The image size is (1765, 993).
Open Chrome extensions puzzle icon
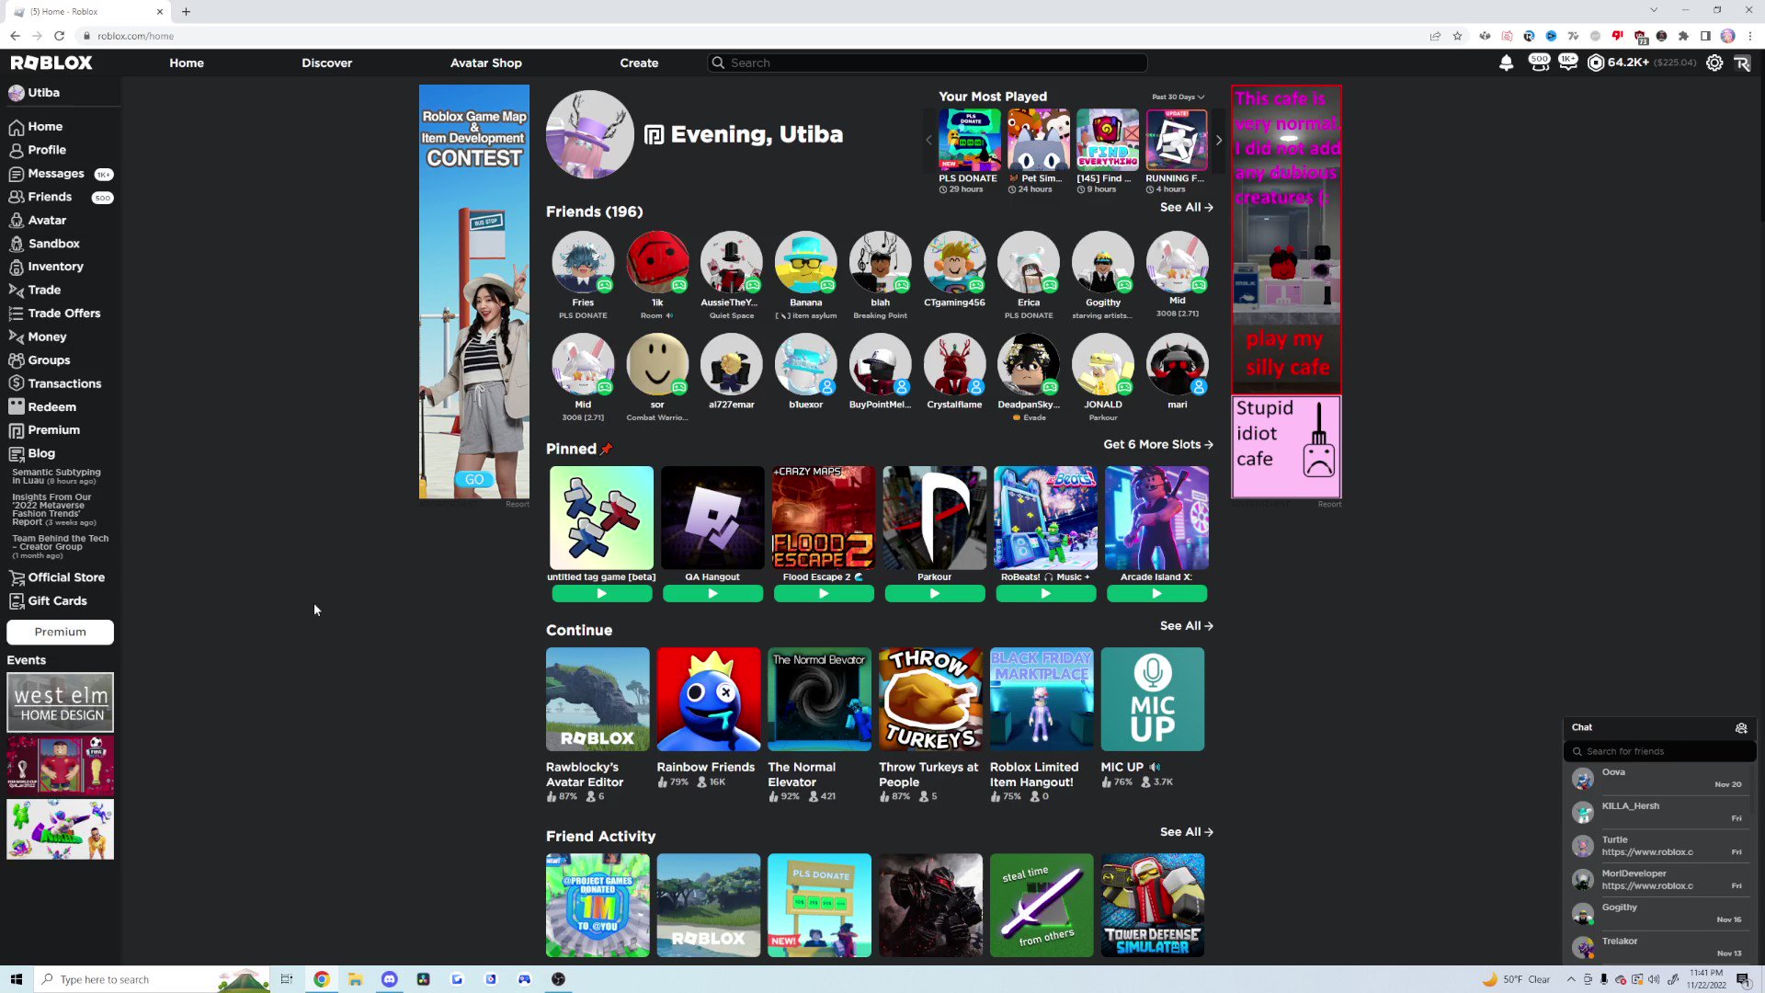(x=1683, y=36)
